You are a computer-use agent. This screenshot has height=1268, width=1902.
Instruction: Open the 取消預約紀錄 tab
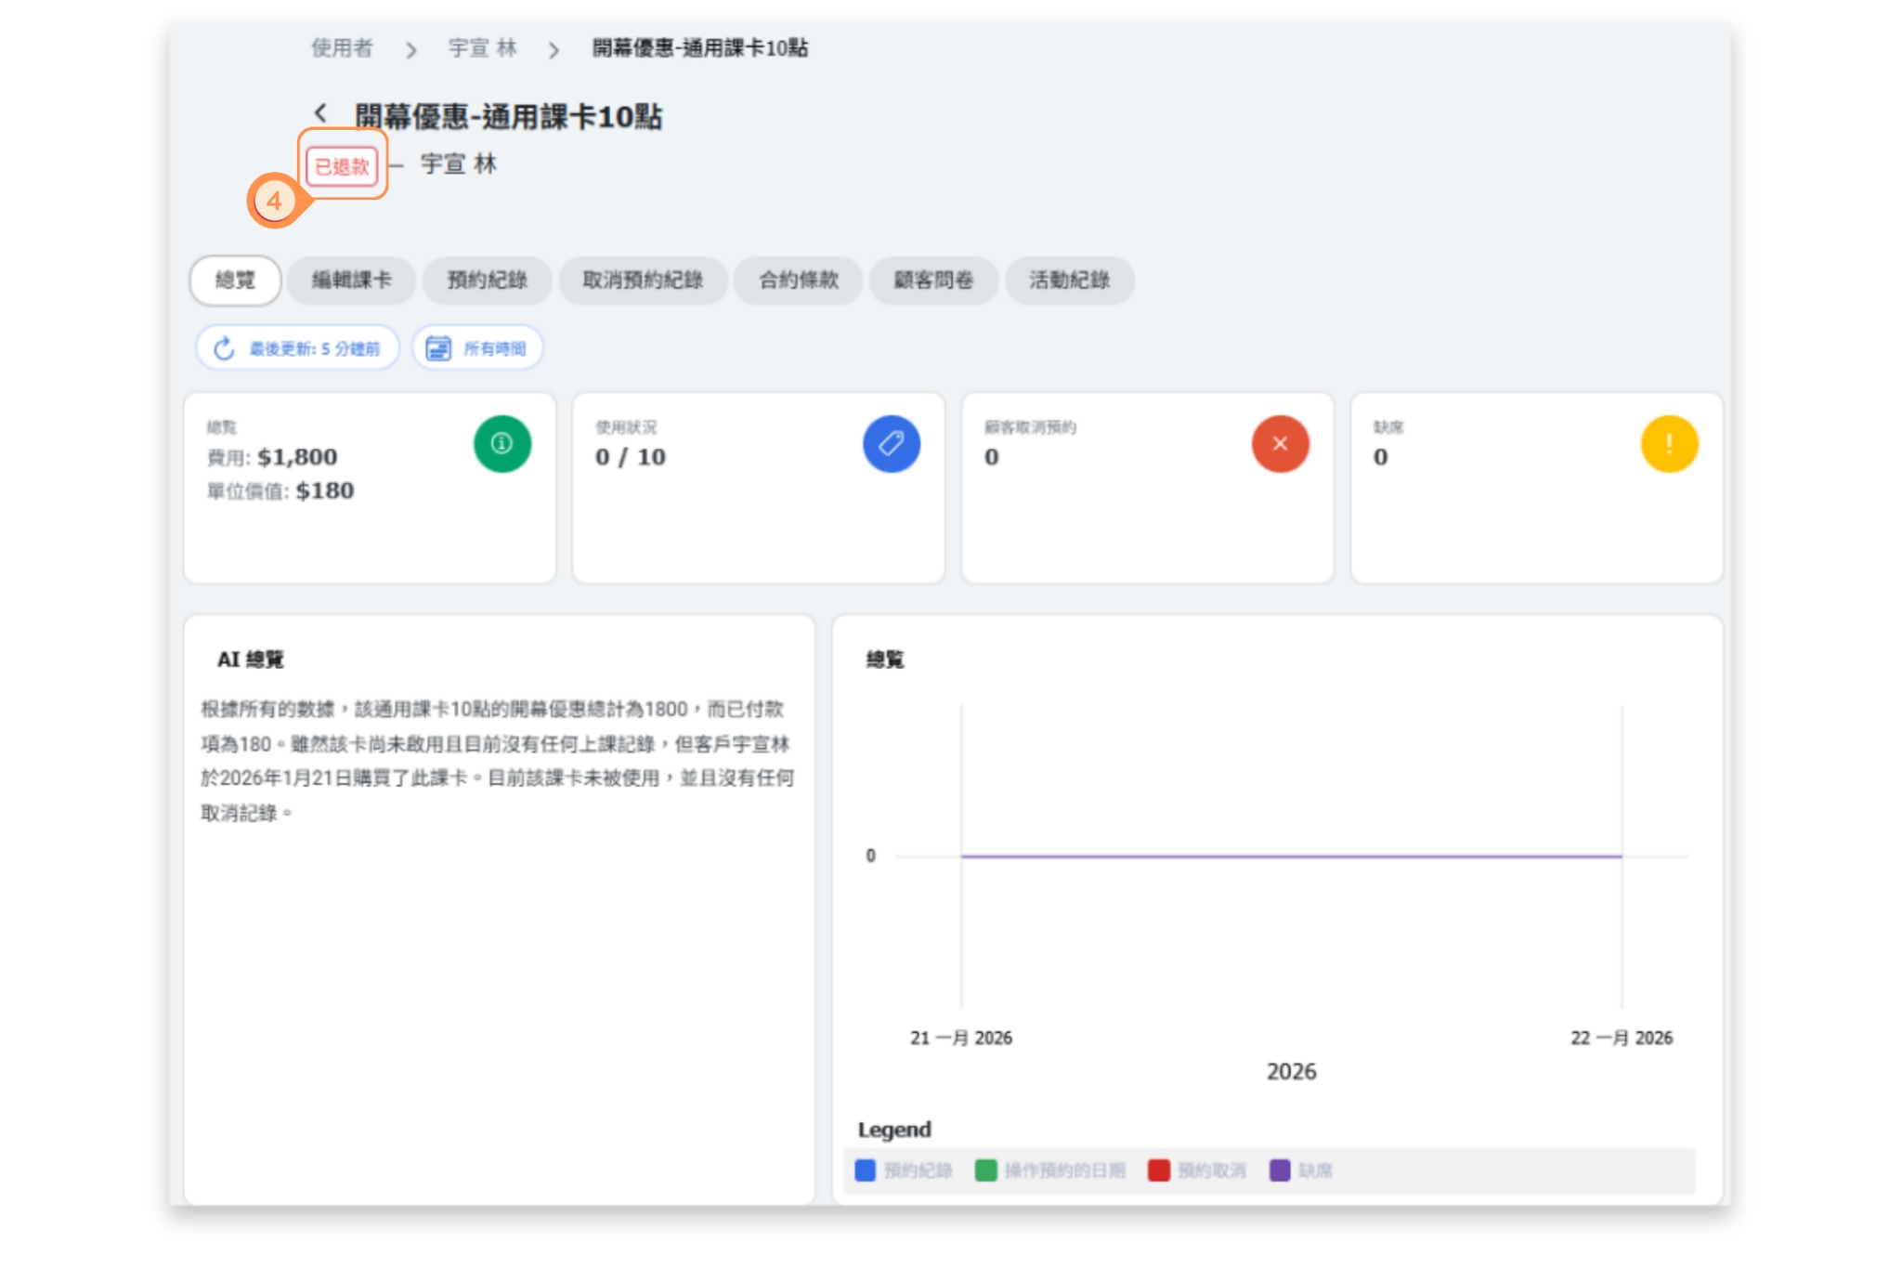642,280
